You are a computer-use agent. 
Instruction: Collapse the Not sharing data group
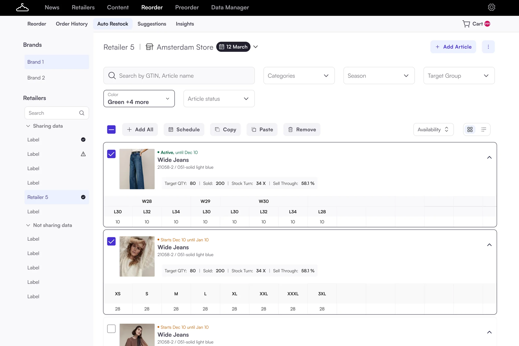28,225
